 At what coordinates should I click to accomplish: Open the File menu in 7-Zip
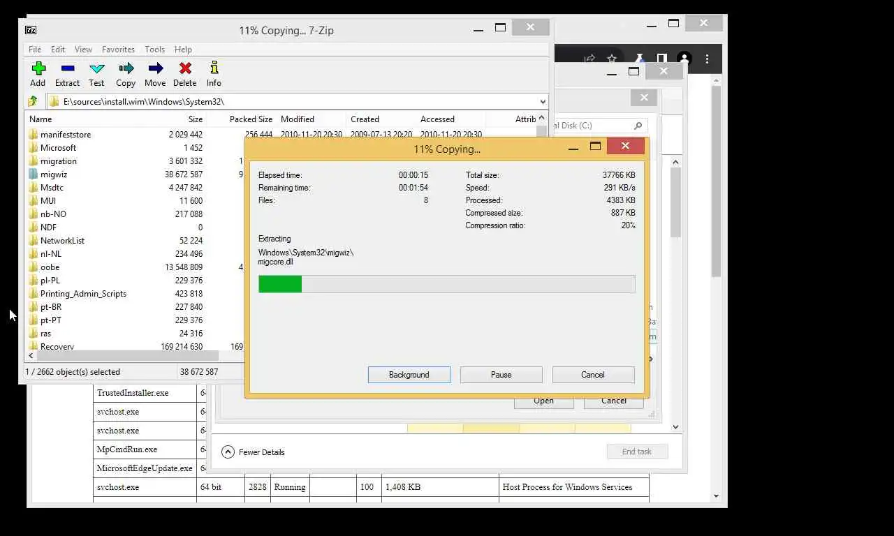tap(35, 50)
